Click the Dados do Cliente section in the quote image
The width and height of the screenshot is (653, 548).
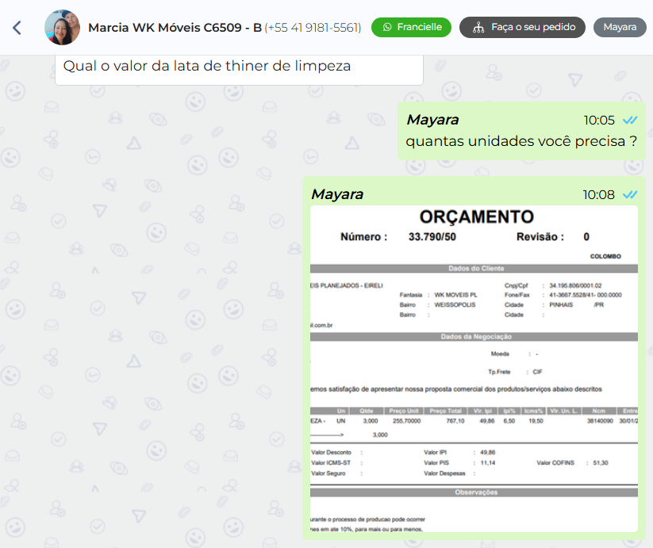(x=475, y=269)
